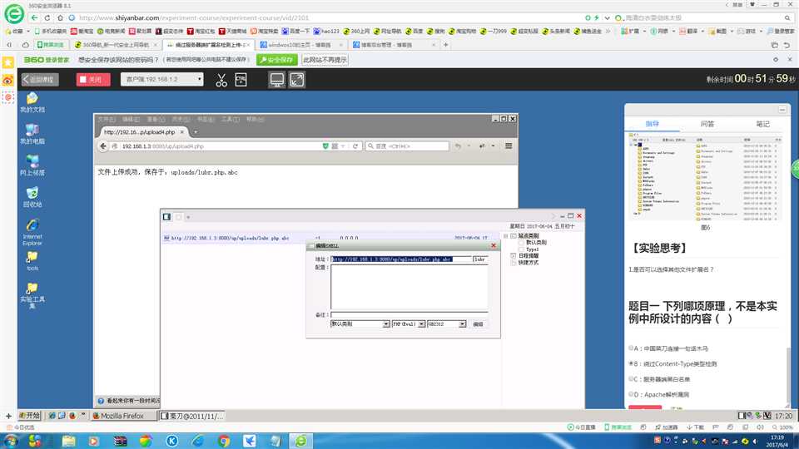Screen dimensions: 799x449
Task: Toggle the fullscreen expand icon
Action: click(297, 80)
